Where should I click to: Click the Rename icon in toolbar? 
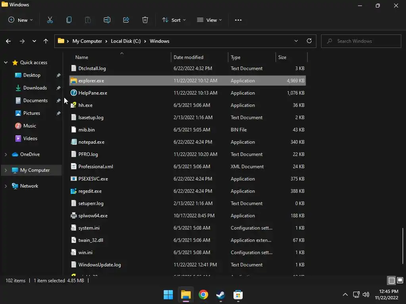click(107, 20)
